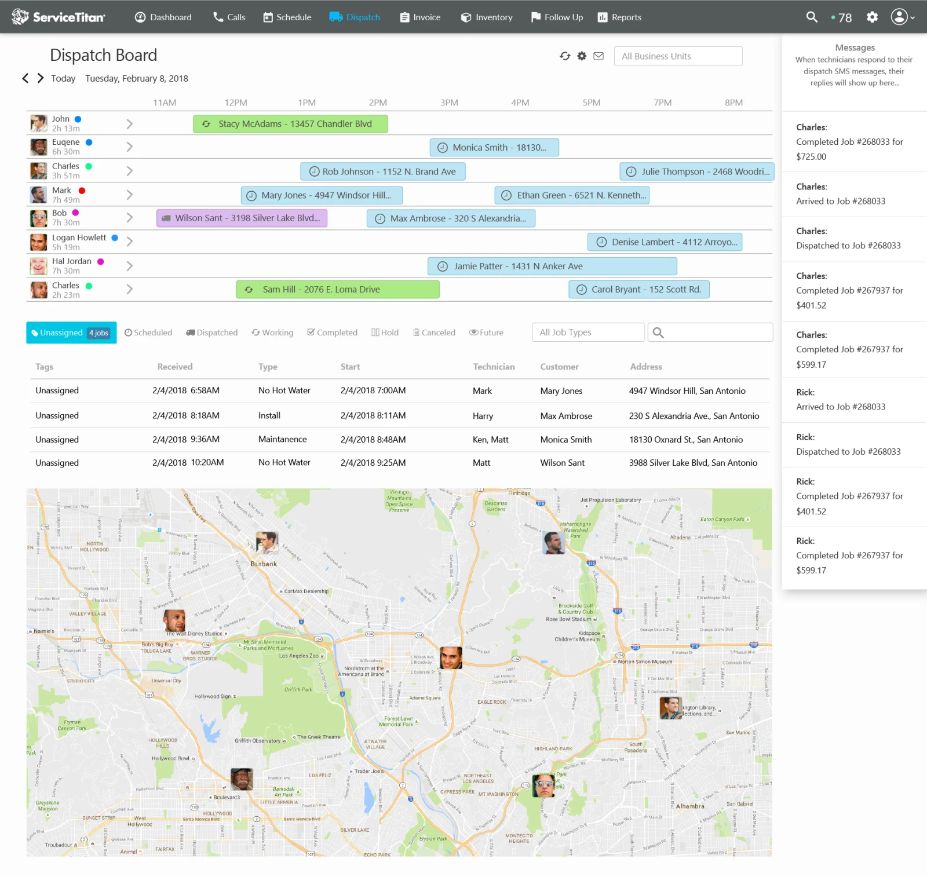Expand John's technician row chevron
This screenshot has width=927, height=877.
(129, 123)
